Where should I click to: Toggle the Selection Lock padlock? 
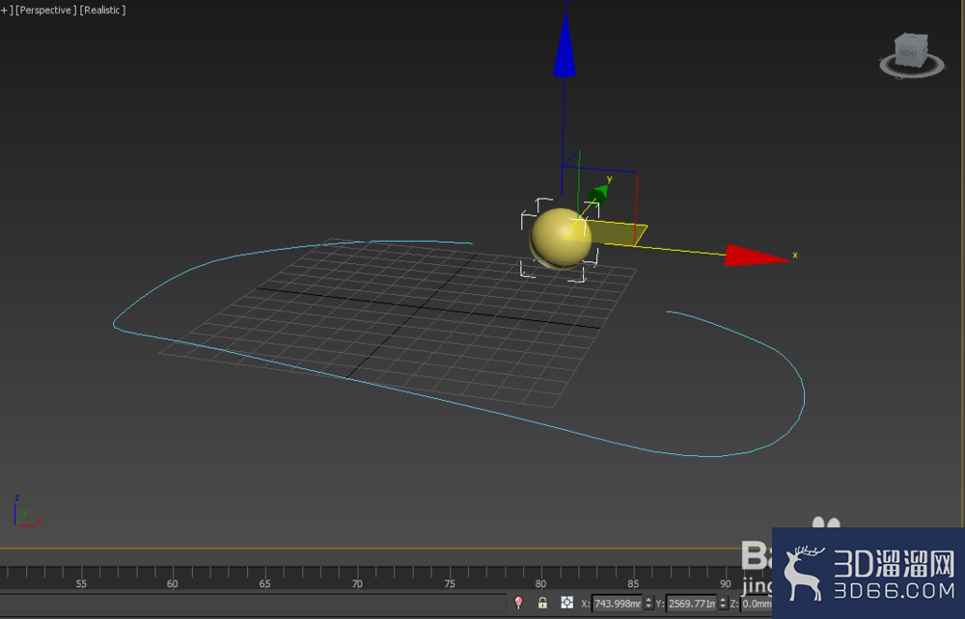(542, 603)
